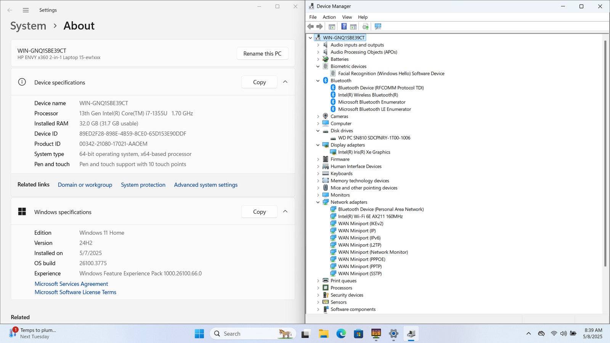610x343 pixels.
Task: Copy the Device specifications
Action: tap(259, 82)
